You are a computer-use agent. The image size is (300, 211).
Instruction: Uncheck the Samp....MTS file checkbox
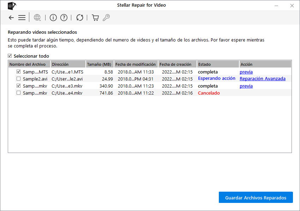point(19,72)
